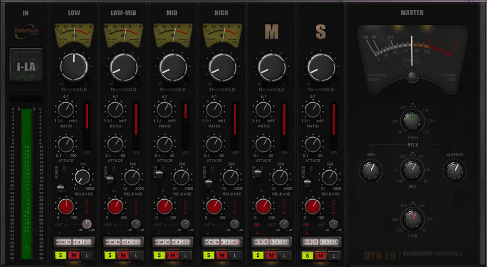
Task: Click the LOW band Out gain knob
Action: 87,224
